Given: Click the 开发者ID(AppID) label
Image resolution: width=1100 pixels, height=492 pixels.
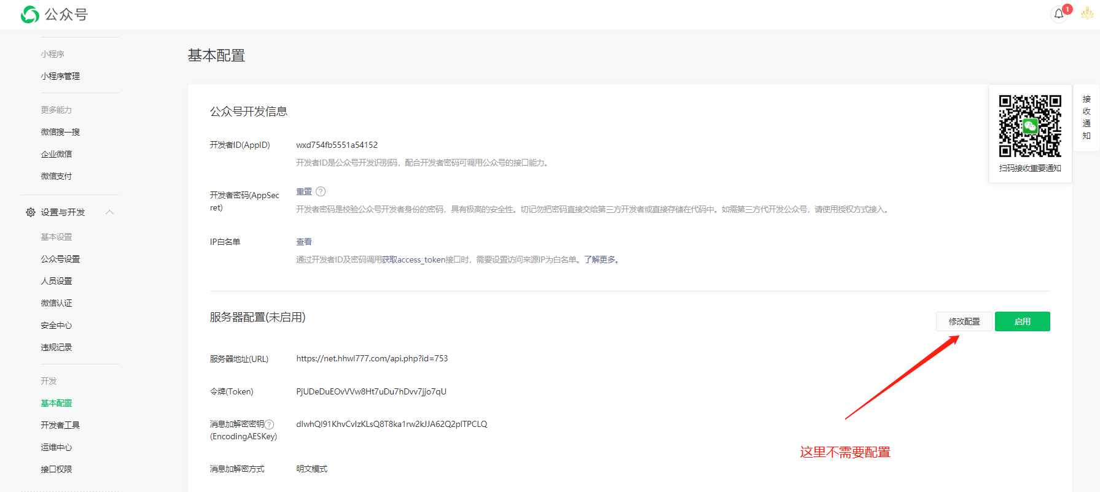Looking at the screenshot, I should (x=240, y=145).
